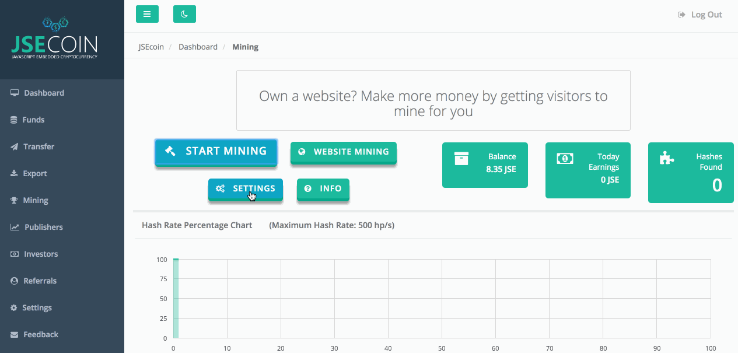Click the gear icon beside sidebar Settings
Screen dimensions: 738x353
coord(14,307)
